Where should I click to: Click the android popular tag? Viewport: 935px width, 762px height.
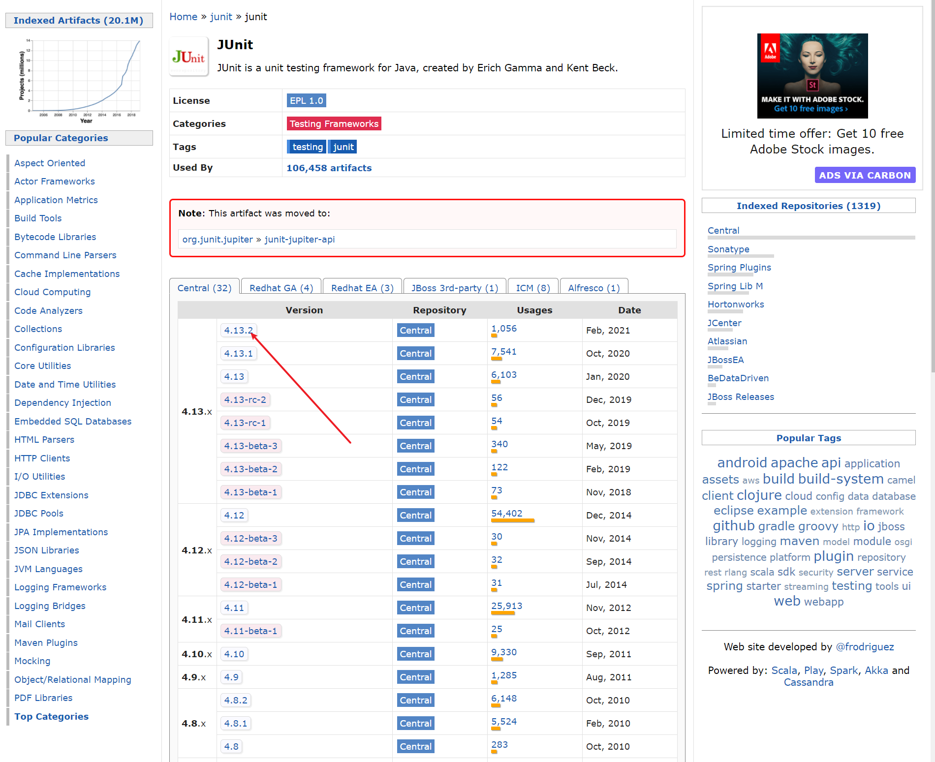742,462
